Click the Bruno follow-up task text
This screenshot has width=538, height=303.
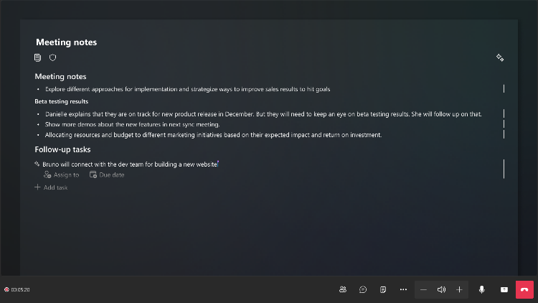pos(130,164)
